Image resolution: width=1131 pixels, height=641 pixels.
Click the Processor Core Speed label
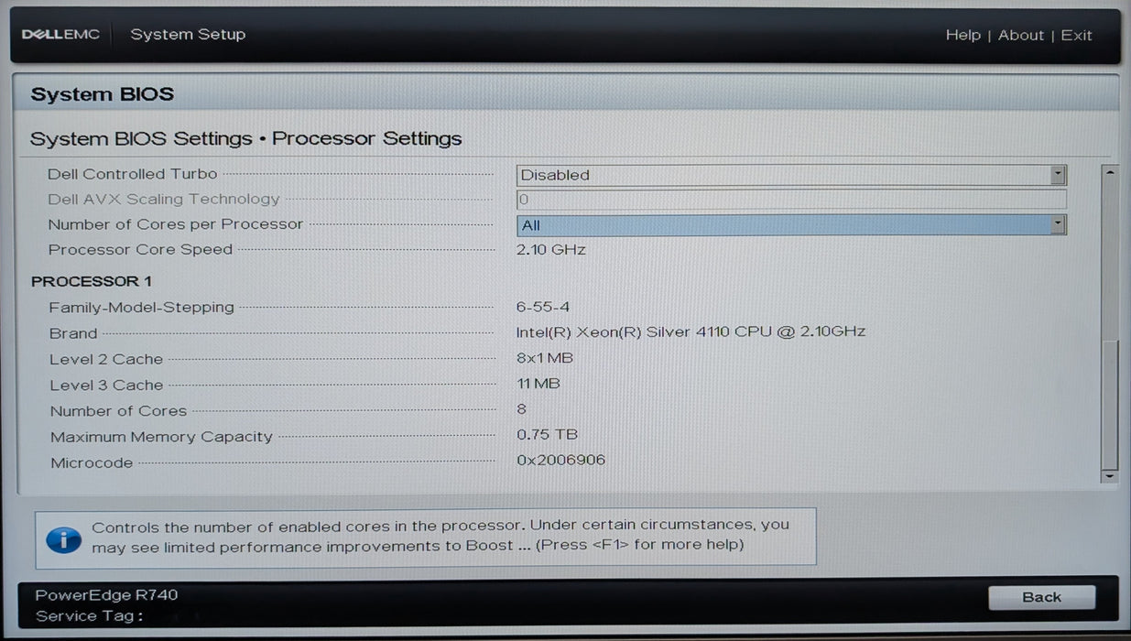(x=140, y=250)
